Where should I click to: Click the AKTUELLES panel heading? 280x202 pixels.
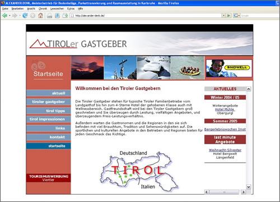pyautogui.click(x=225, y=89)
